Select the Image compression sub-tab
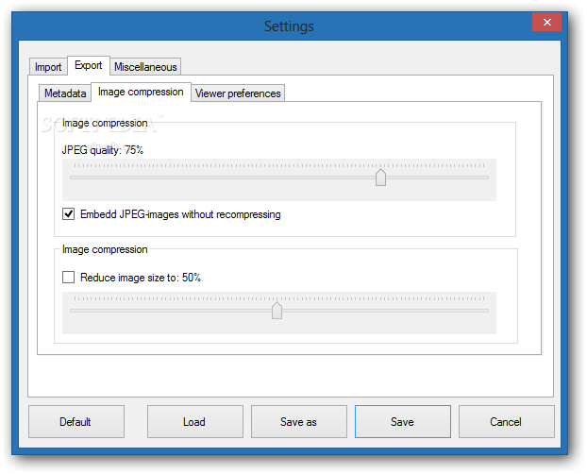 (x=141, y=92)
